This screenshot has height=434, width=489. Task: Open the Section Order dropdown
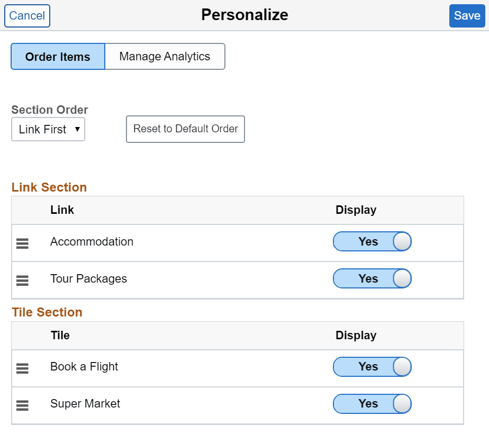[x=48, y=129]
